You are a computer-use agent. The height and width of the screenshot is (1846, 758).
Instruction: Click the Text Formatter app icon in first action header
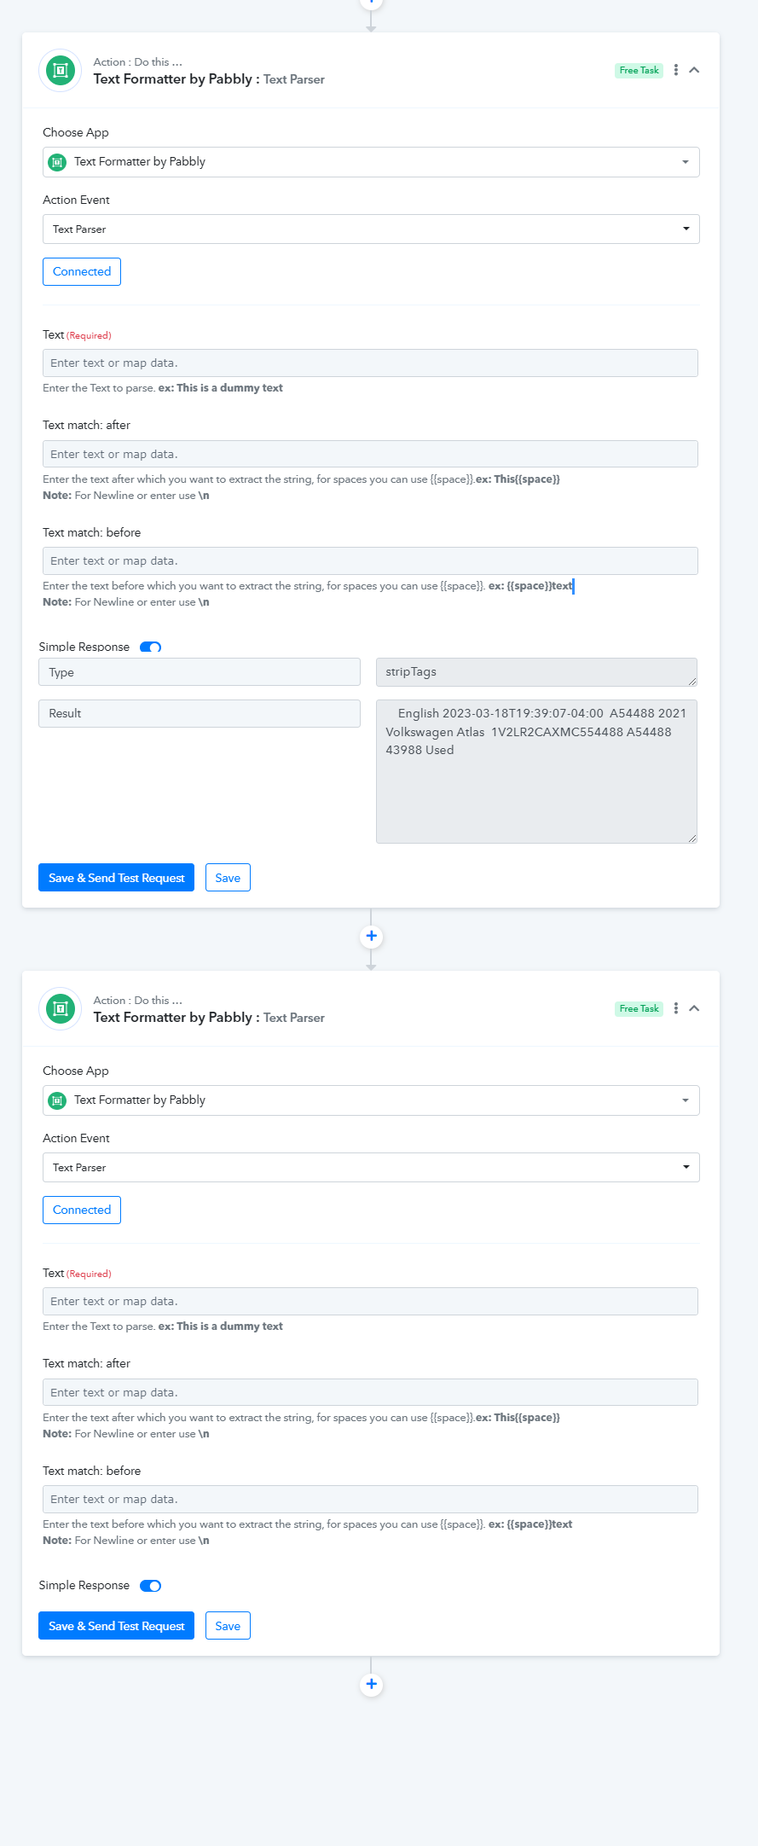[x=61, y=70]
